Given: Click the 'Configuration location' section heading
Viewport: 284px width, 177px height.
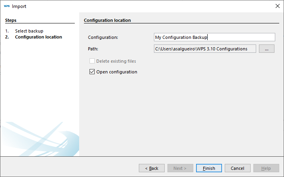Looking at the screenshot, I should pos(107,20).
